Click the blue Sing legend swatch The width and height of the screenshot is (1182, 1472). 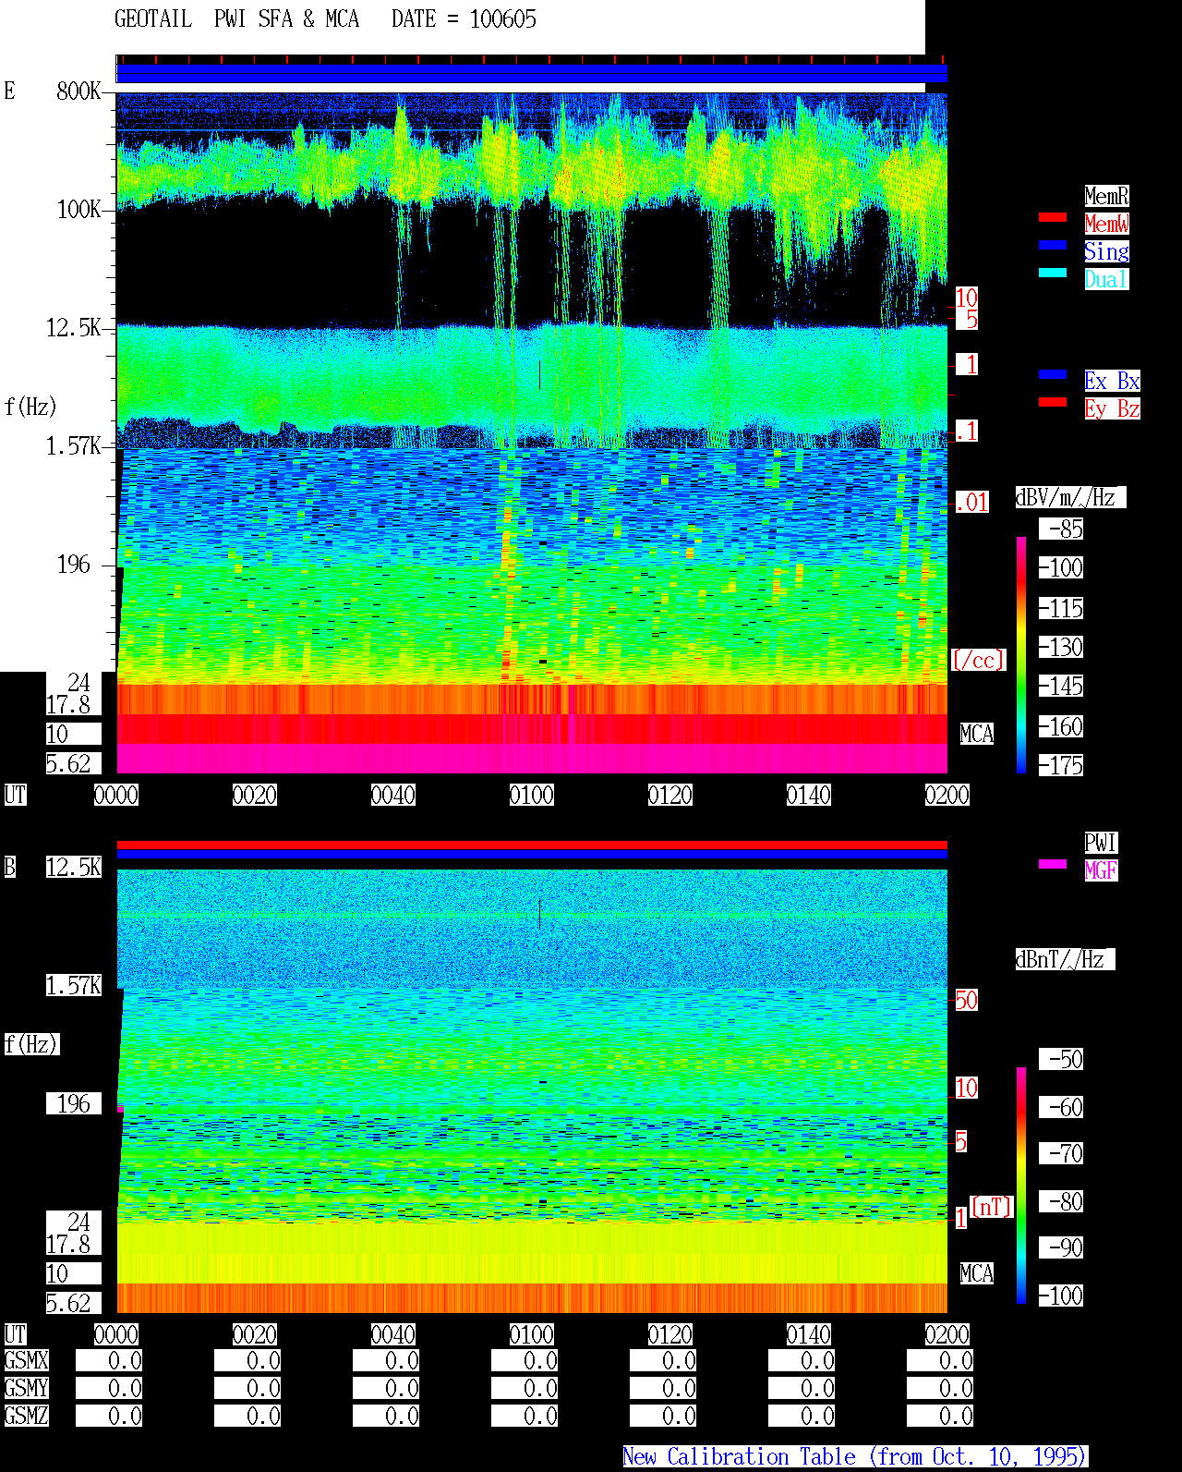point(1053,245)
